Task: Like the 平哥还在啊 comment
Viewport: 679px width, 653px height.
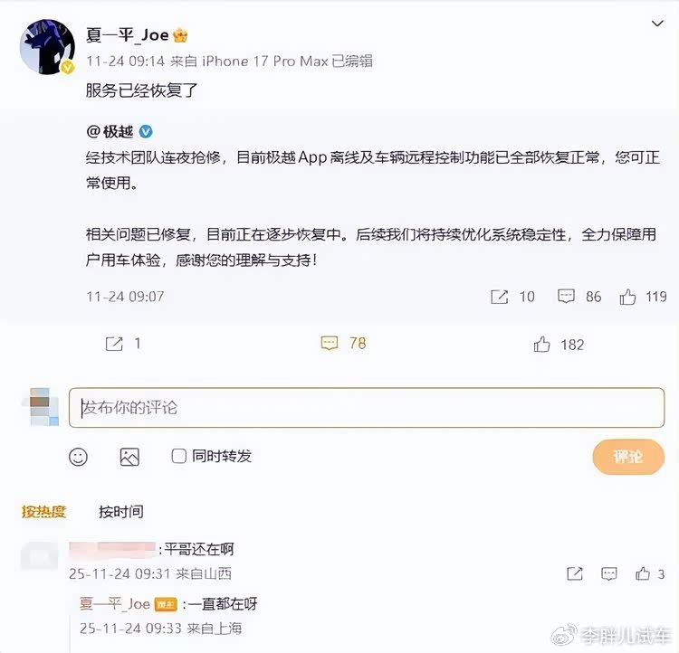Action: [x=643, y=573]
